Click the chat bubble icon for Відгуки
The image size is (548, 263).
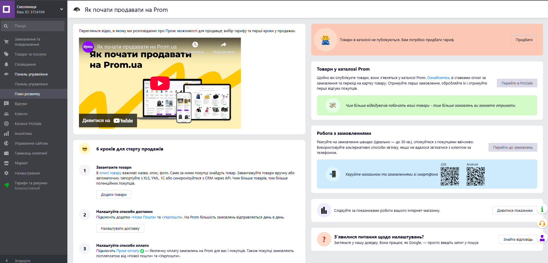coord(6,104)
